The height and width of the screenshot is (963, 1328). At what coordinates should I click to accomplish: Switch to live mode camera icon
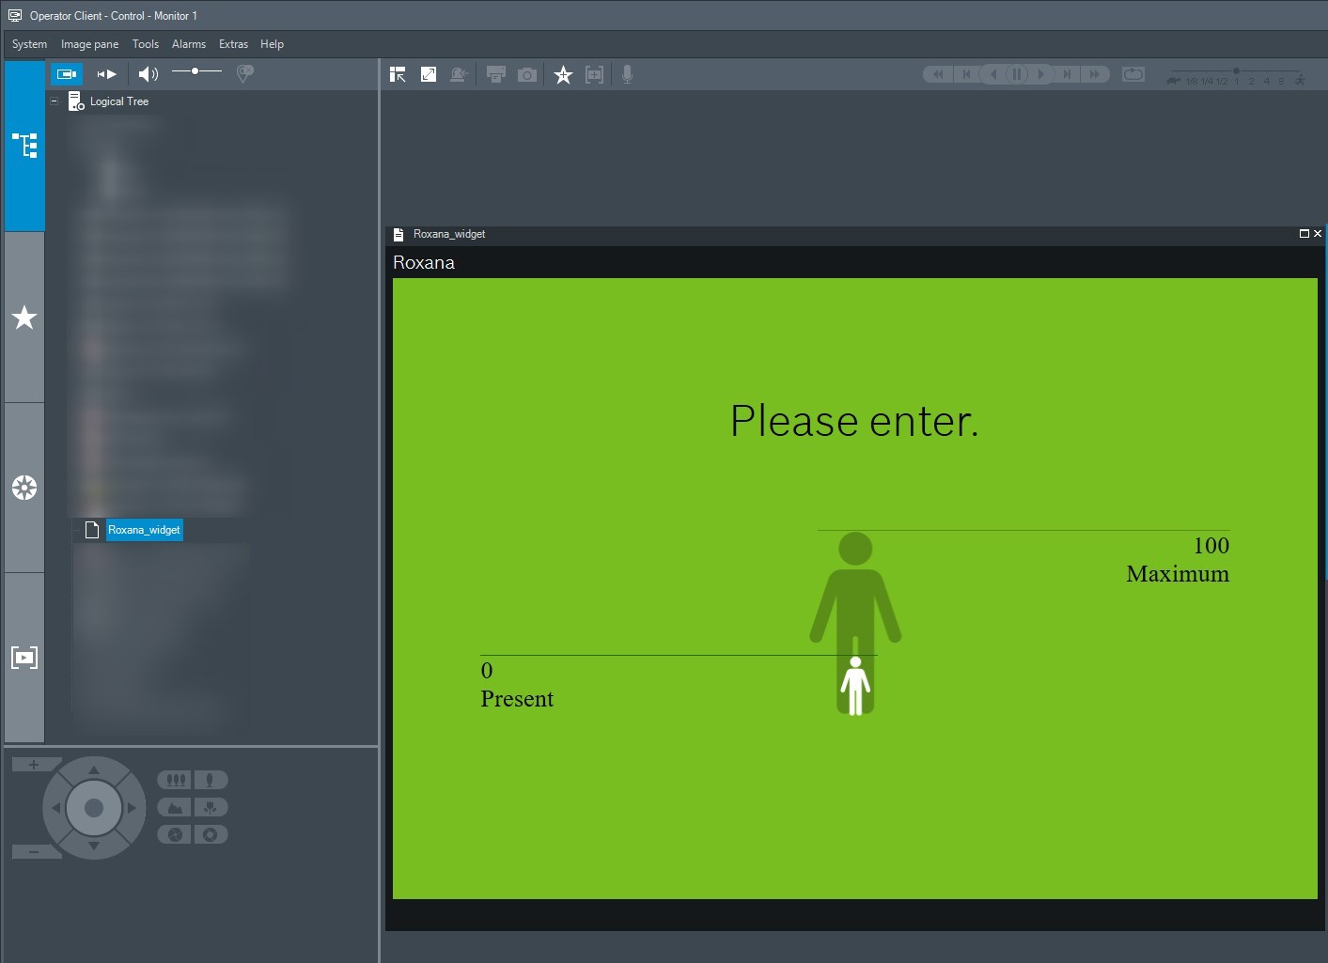click(x=67, y=74)
